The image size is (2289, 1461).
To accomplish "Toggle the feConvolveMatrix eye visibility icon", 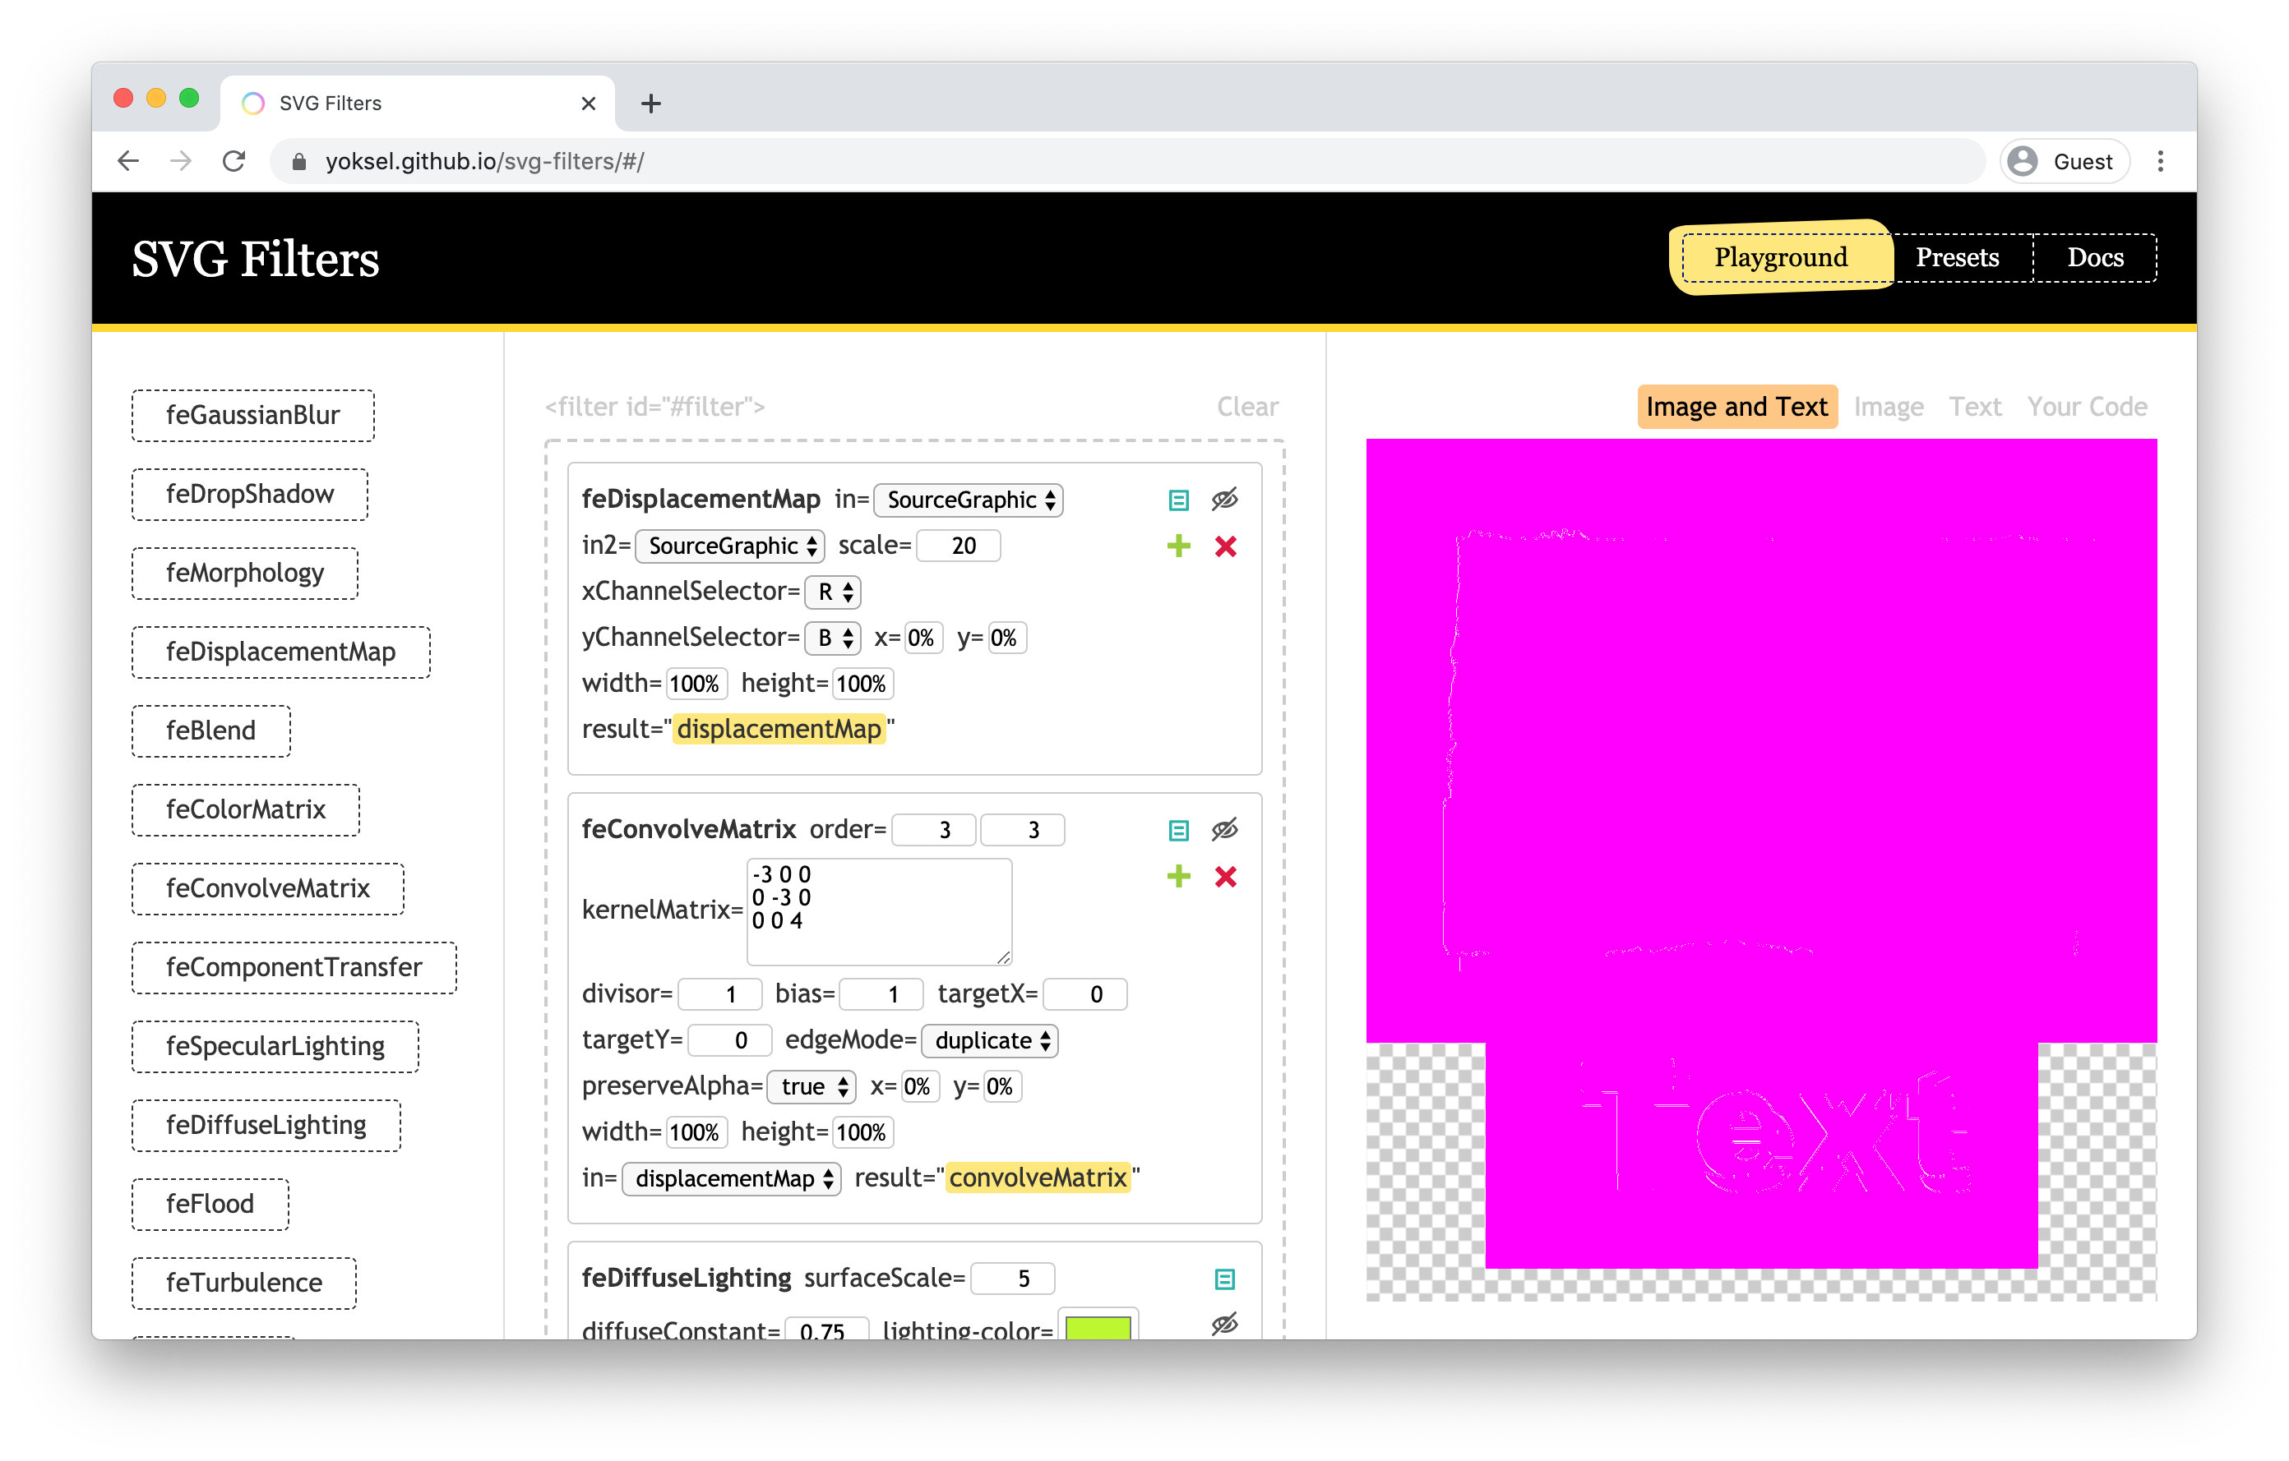I will tap(1224, 830).
